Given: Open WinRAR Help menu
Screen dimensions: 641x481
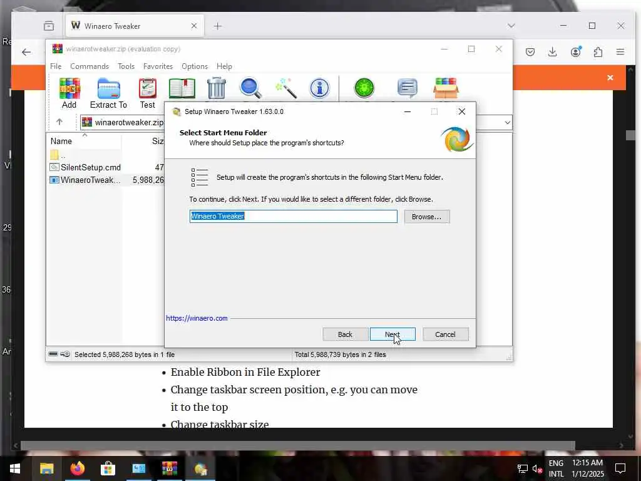Looking at the screenshot, I should [224, 66].
